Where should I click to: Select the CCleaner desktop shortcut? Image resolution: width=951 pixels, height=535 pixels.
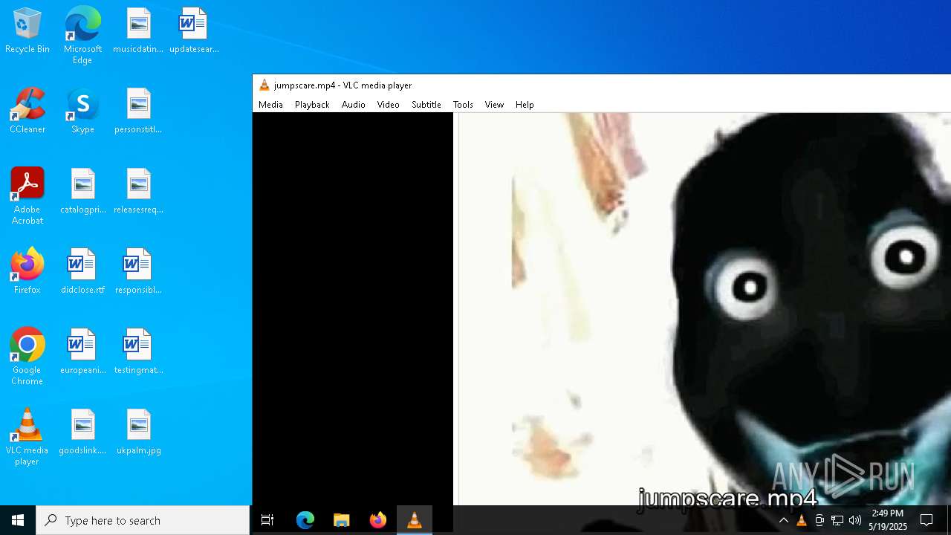[x=27, y=111]
